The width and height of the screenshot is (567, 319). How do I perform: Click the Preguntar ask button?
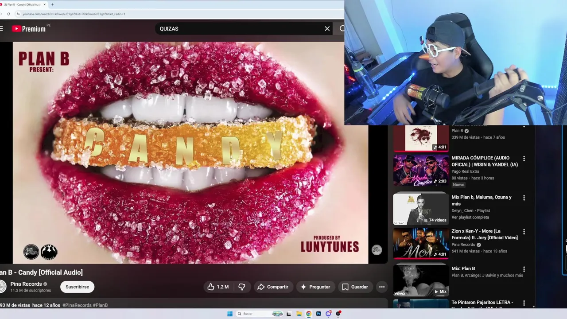click(315, 287)
